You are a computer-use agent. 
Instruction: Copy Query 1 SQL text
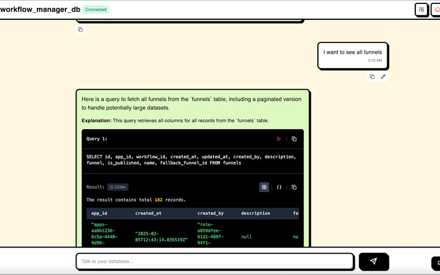tap(294, 139)
